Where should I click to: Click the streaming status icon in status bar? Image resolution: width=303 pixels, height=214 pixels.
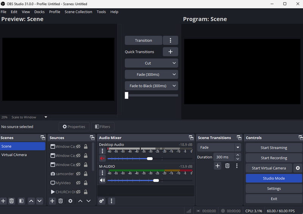pyautogui.click(x=198, y=211)
